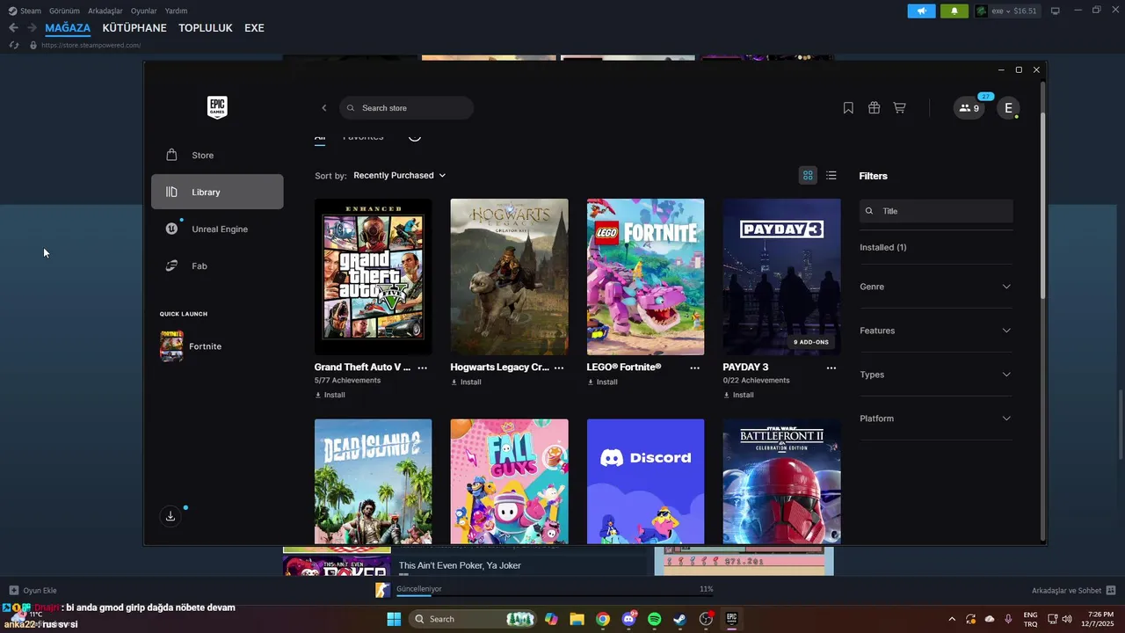The height and width of the screenshot is (633, 1125).
Task: Open Windows Start button
Action: (394, 619)
